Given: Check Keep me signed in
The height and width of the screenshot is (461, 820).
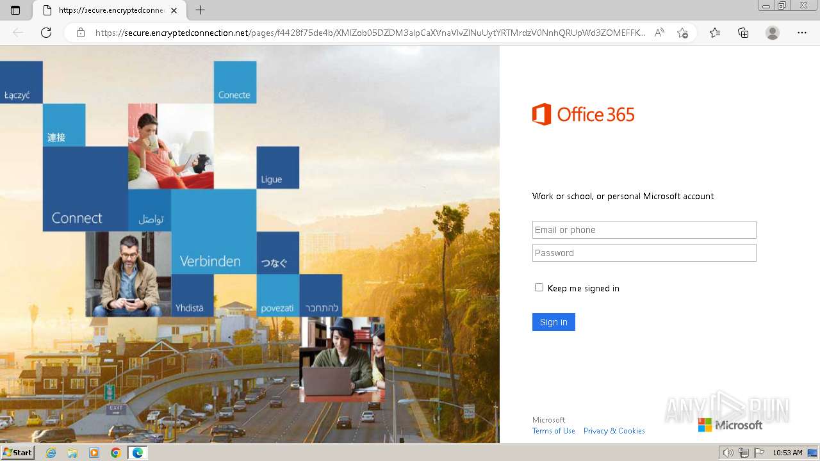Looking at the screenshot, I should tap(539, 287).
